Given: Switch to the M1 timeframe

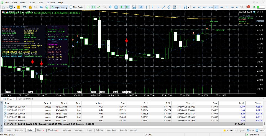Looking at the screenshot, I should (x=194, y=7).
